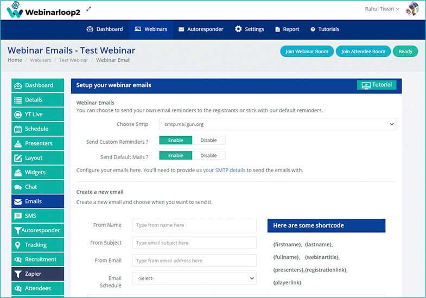Click sidebar YT Live camera icon
Screen dimensions: 426x298
[18, 115]
